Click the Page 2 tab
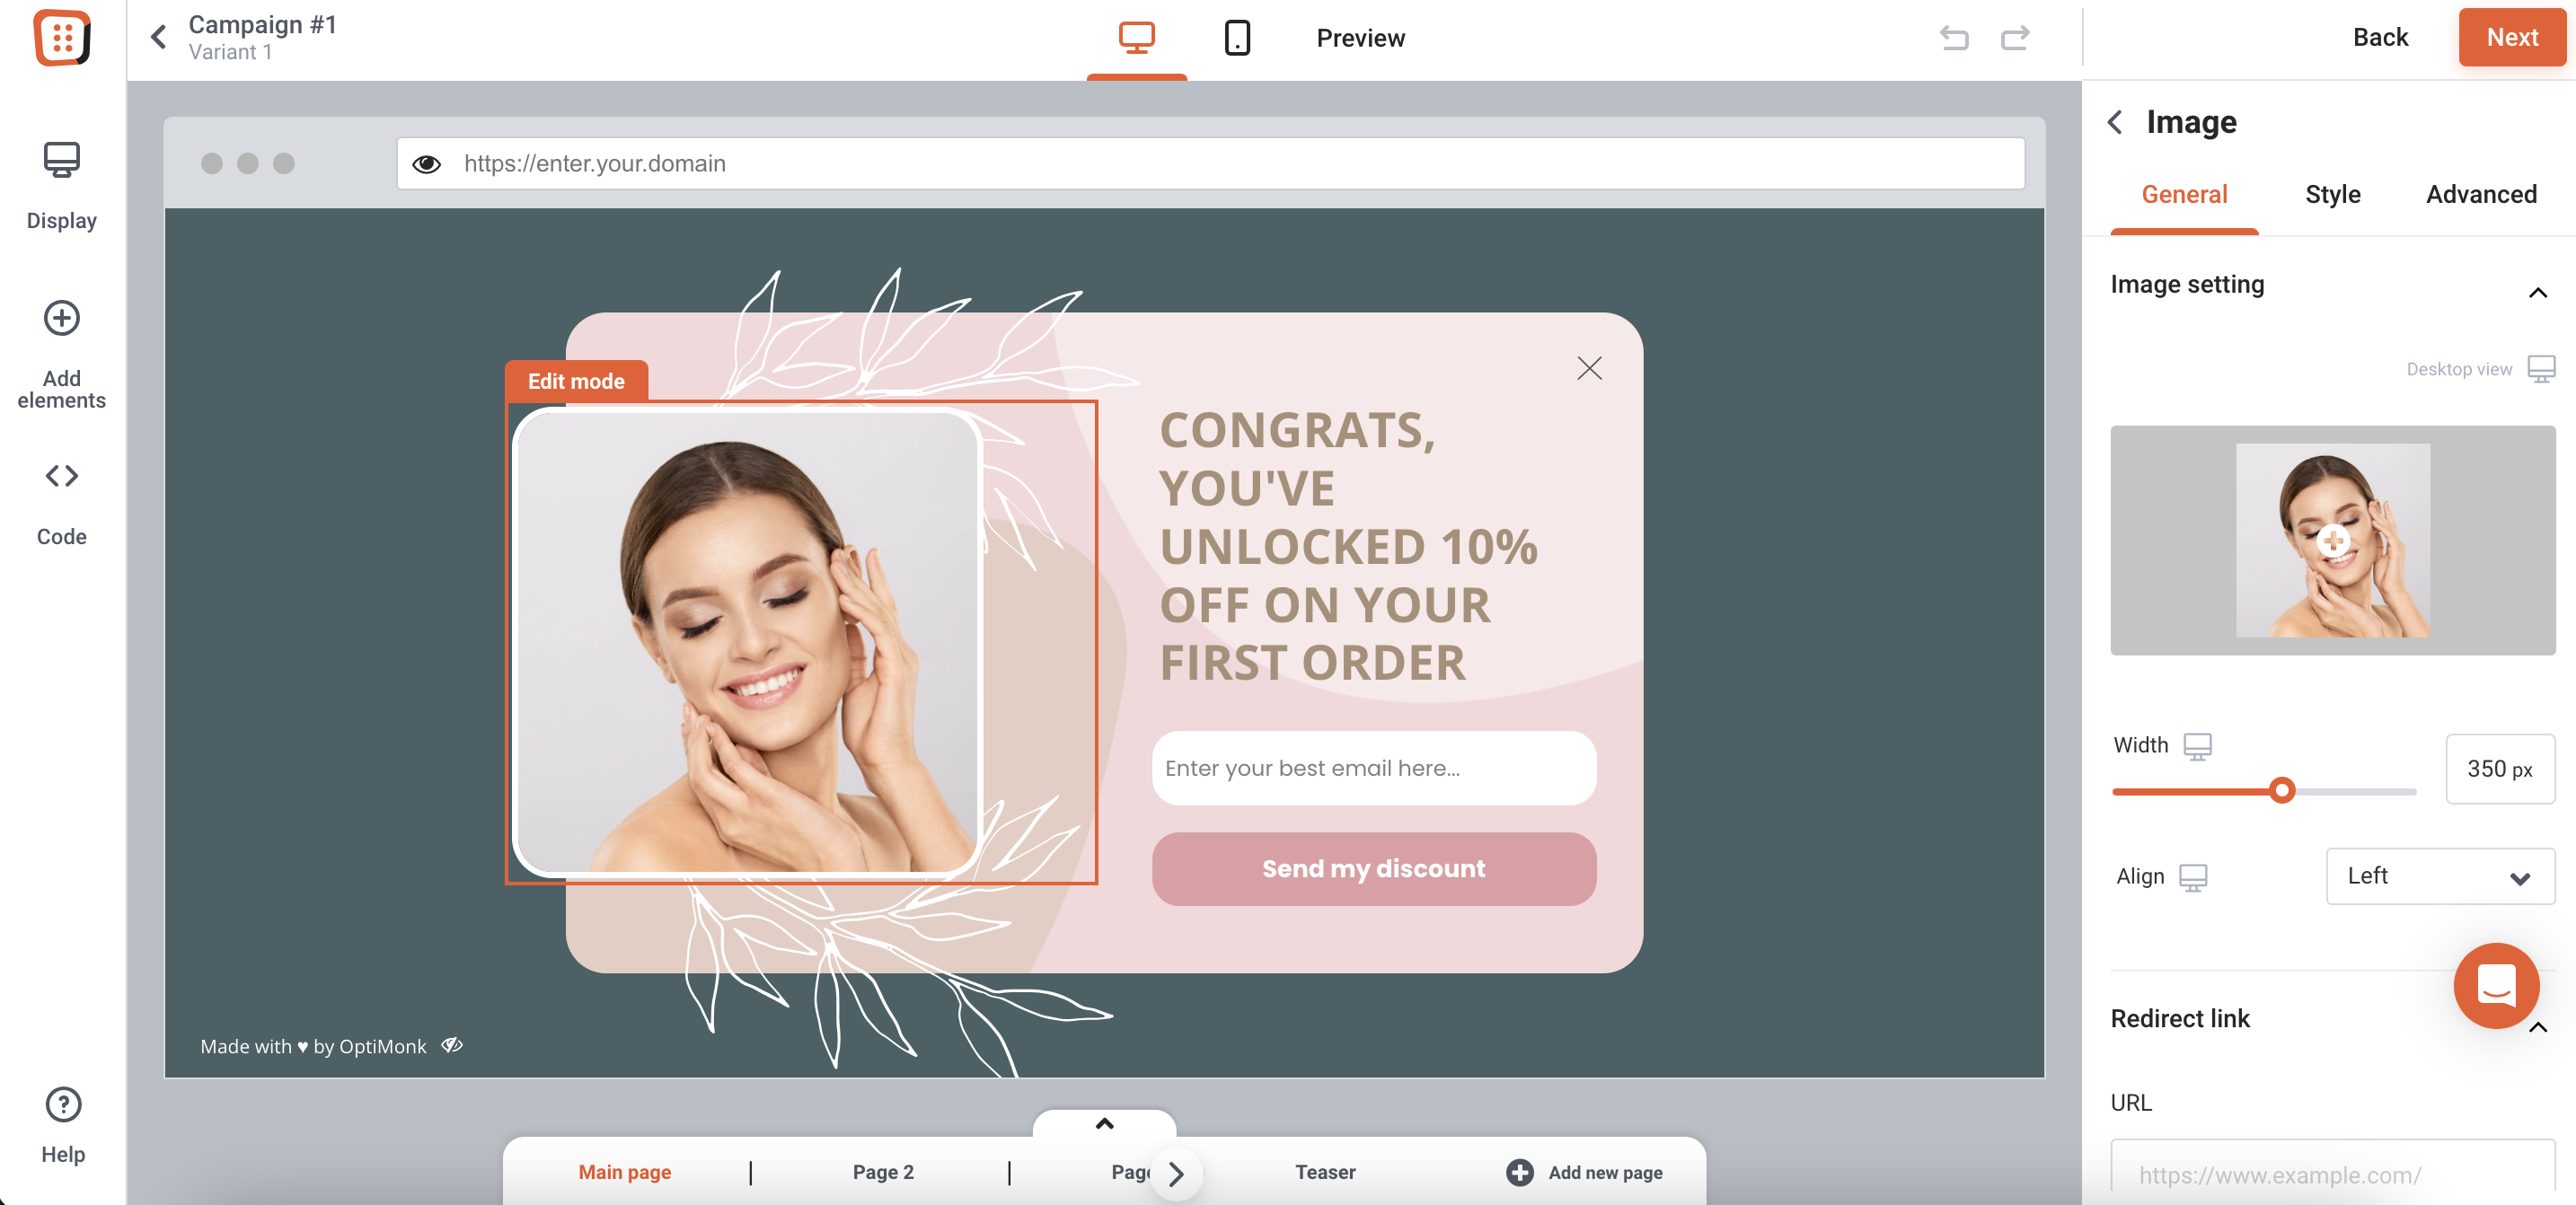 (x=884, y=1171)
